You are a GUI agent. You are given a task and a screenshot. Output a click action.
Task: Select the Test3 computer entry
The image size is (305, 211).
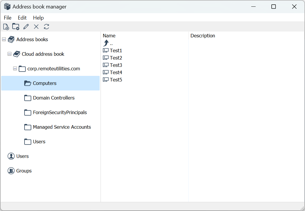point(116,65)
